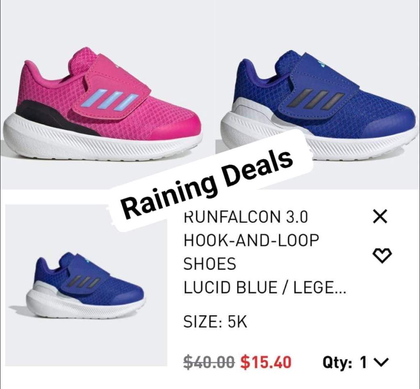The width and height of the screenshot is (420, 389).
Task: Click the Lucid Blue color description
Action: (265, 287)
